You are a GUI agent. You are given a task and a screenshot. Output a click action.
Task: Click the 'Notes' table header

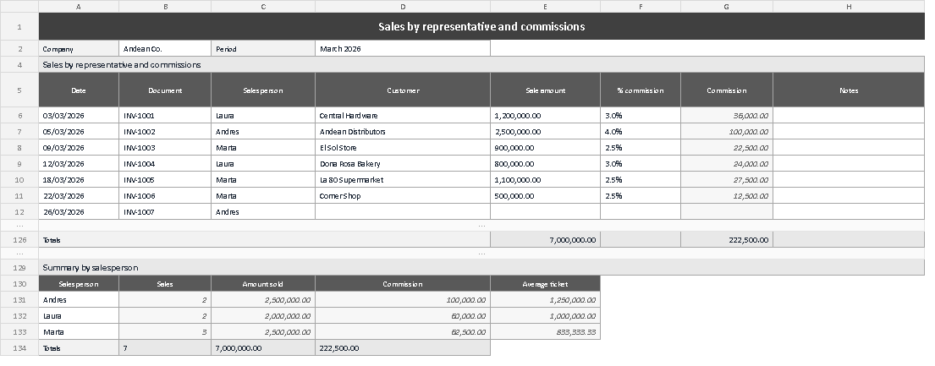tap(849, 90)
